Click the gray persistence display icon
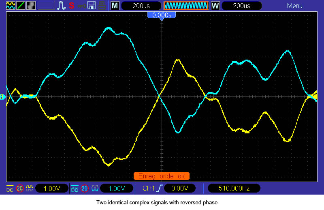 click(x=31, y=6)
